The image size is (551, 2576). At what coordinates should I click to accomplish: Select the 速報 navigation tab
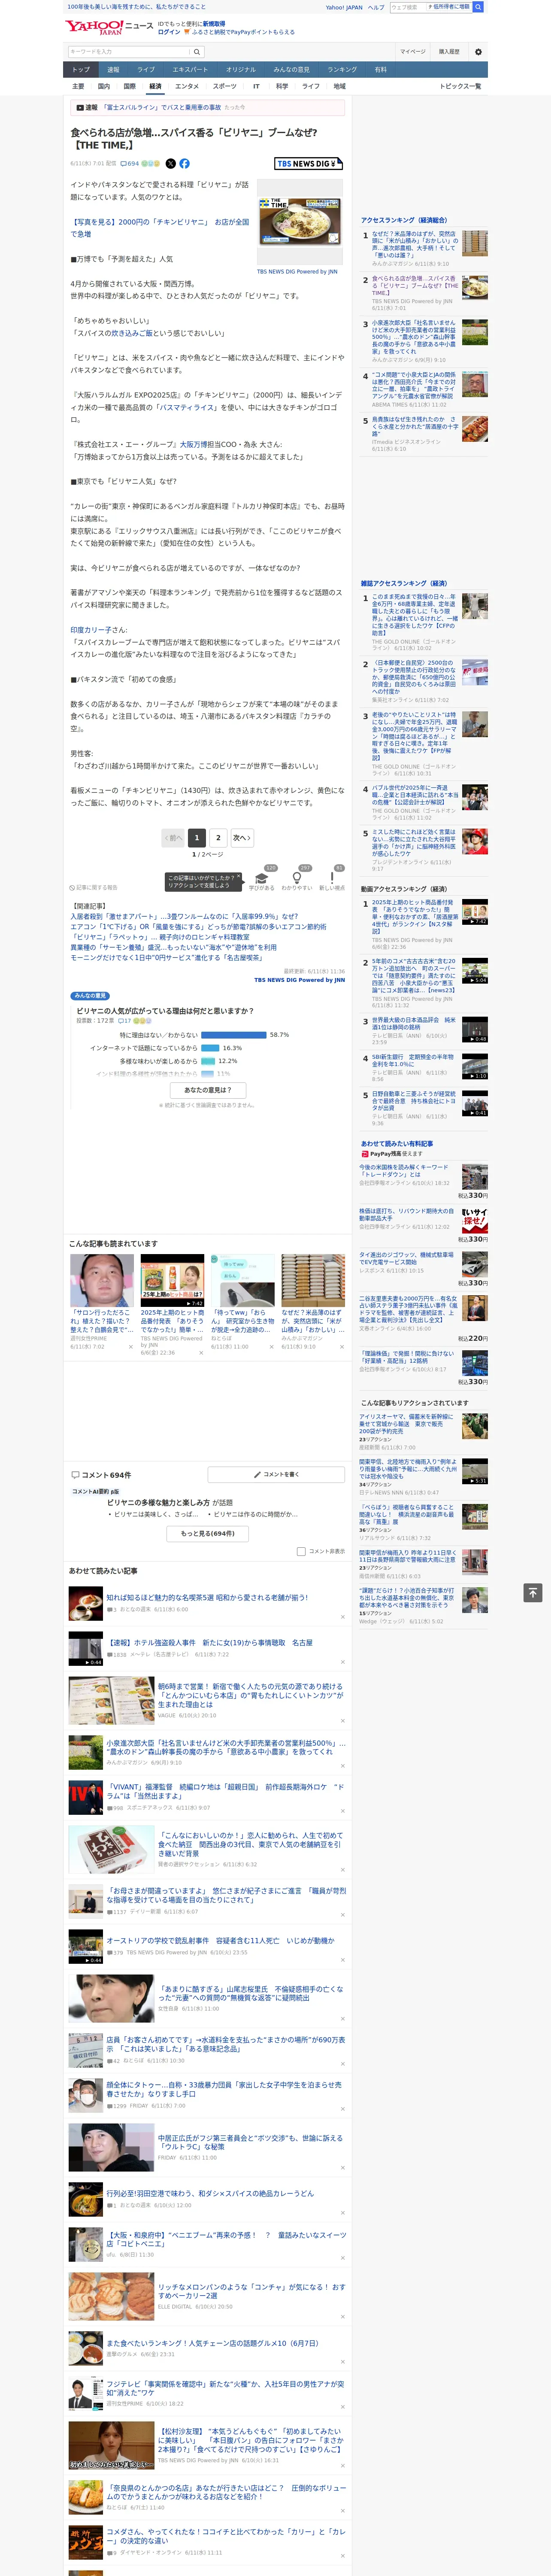113,70
